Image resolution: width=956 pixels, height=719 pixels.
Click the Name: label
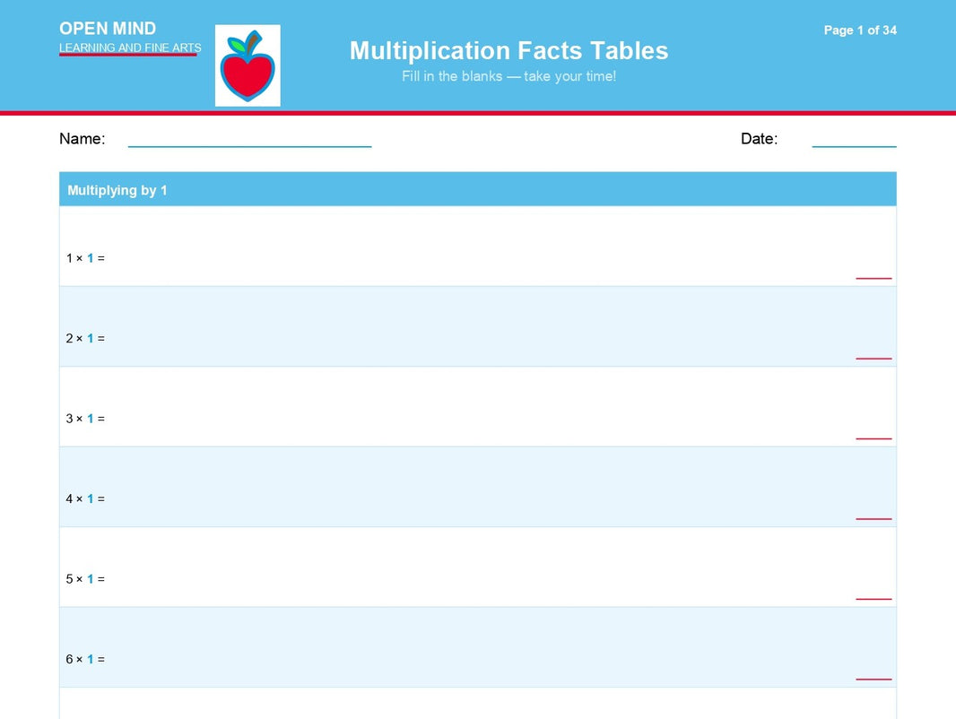click(x=83, y=139)
